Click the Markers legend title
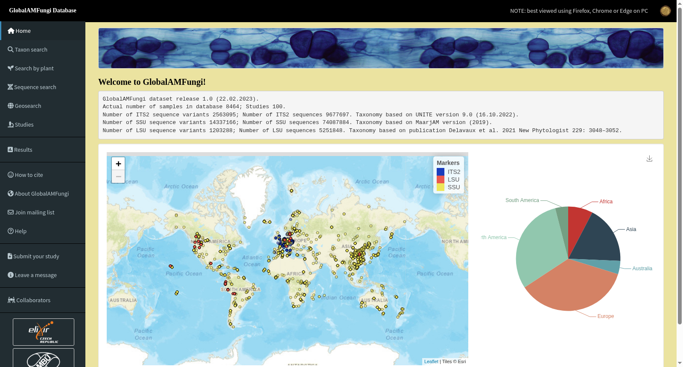This screenshot has height=367, width=683. 448,163
